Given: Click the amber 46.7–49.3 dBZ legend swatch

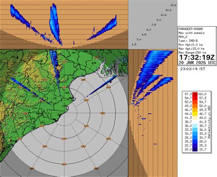Looking at the screenshot, I should pyautogui.click(x=195, y=110).
